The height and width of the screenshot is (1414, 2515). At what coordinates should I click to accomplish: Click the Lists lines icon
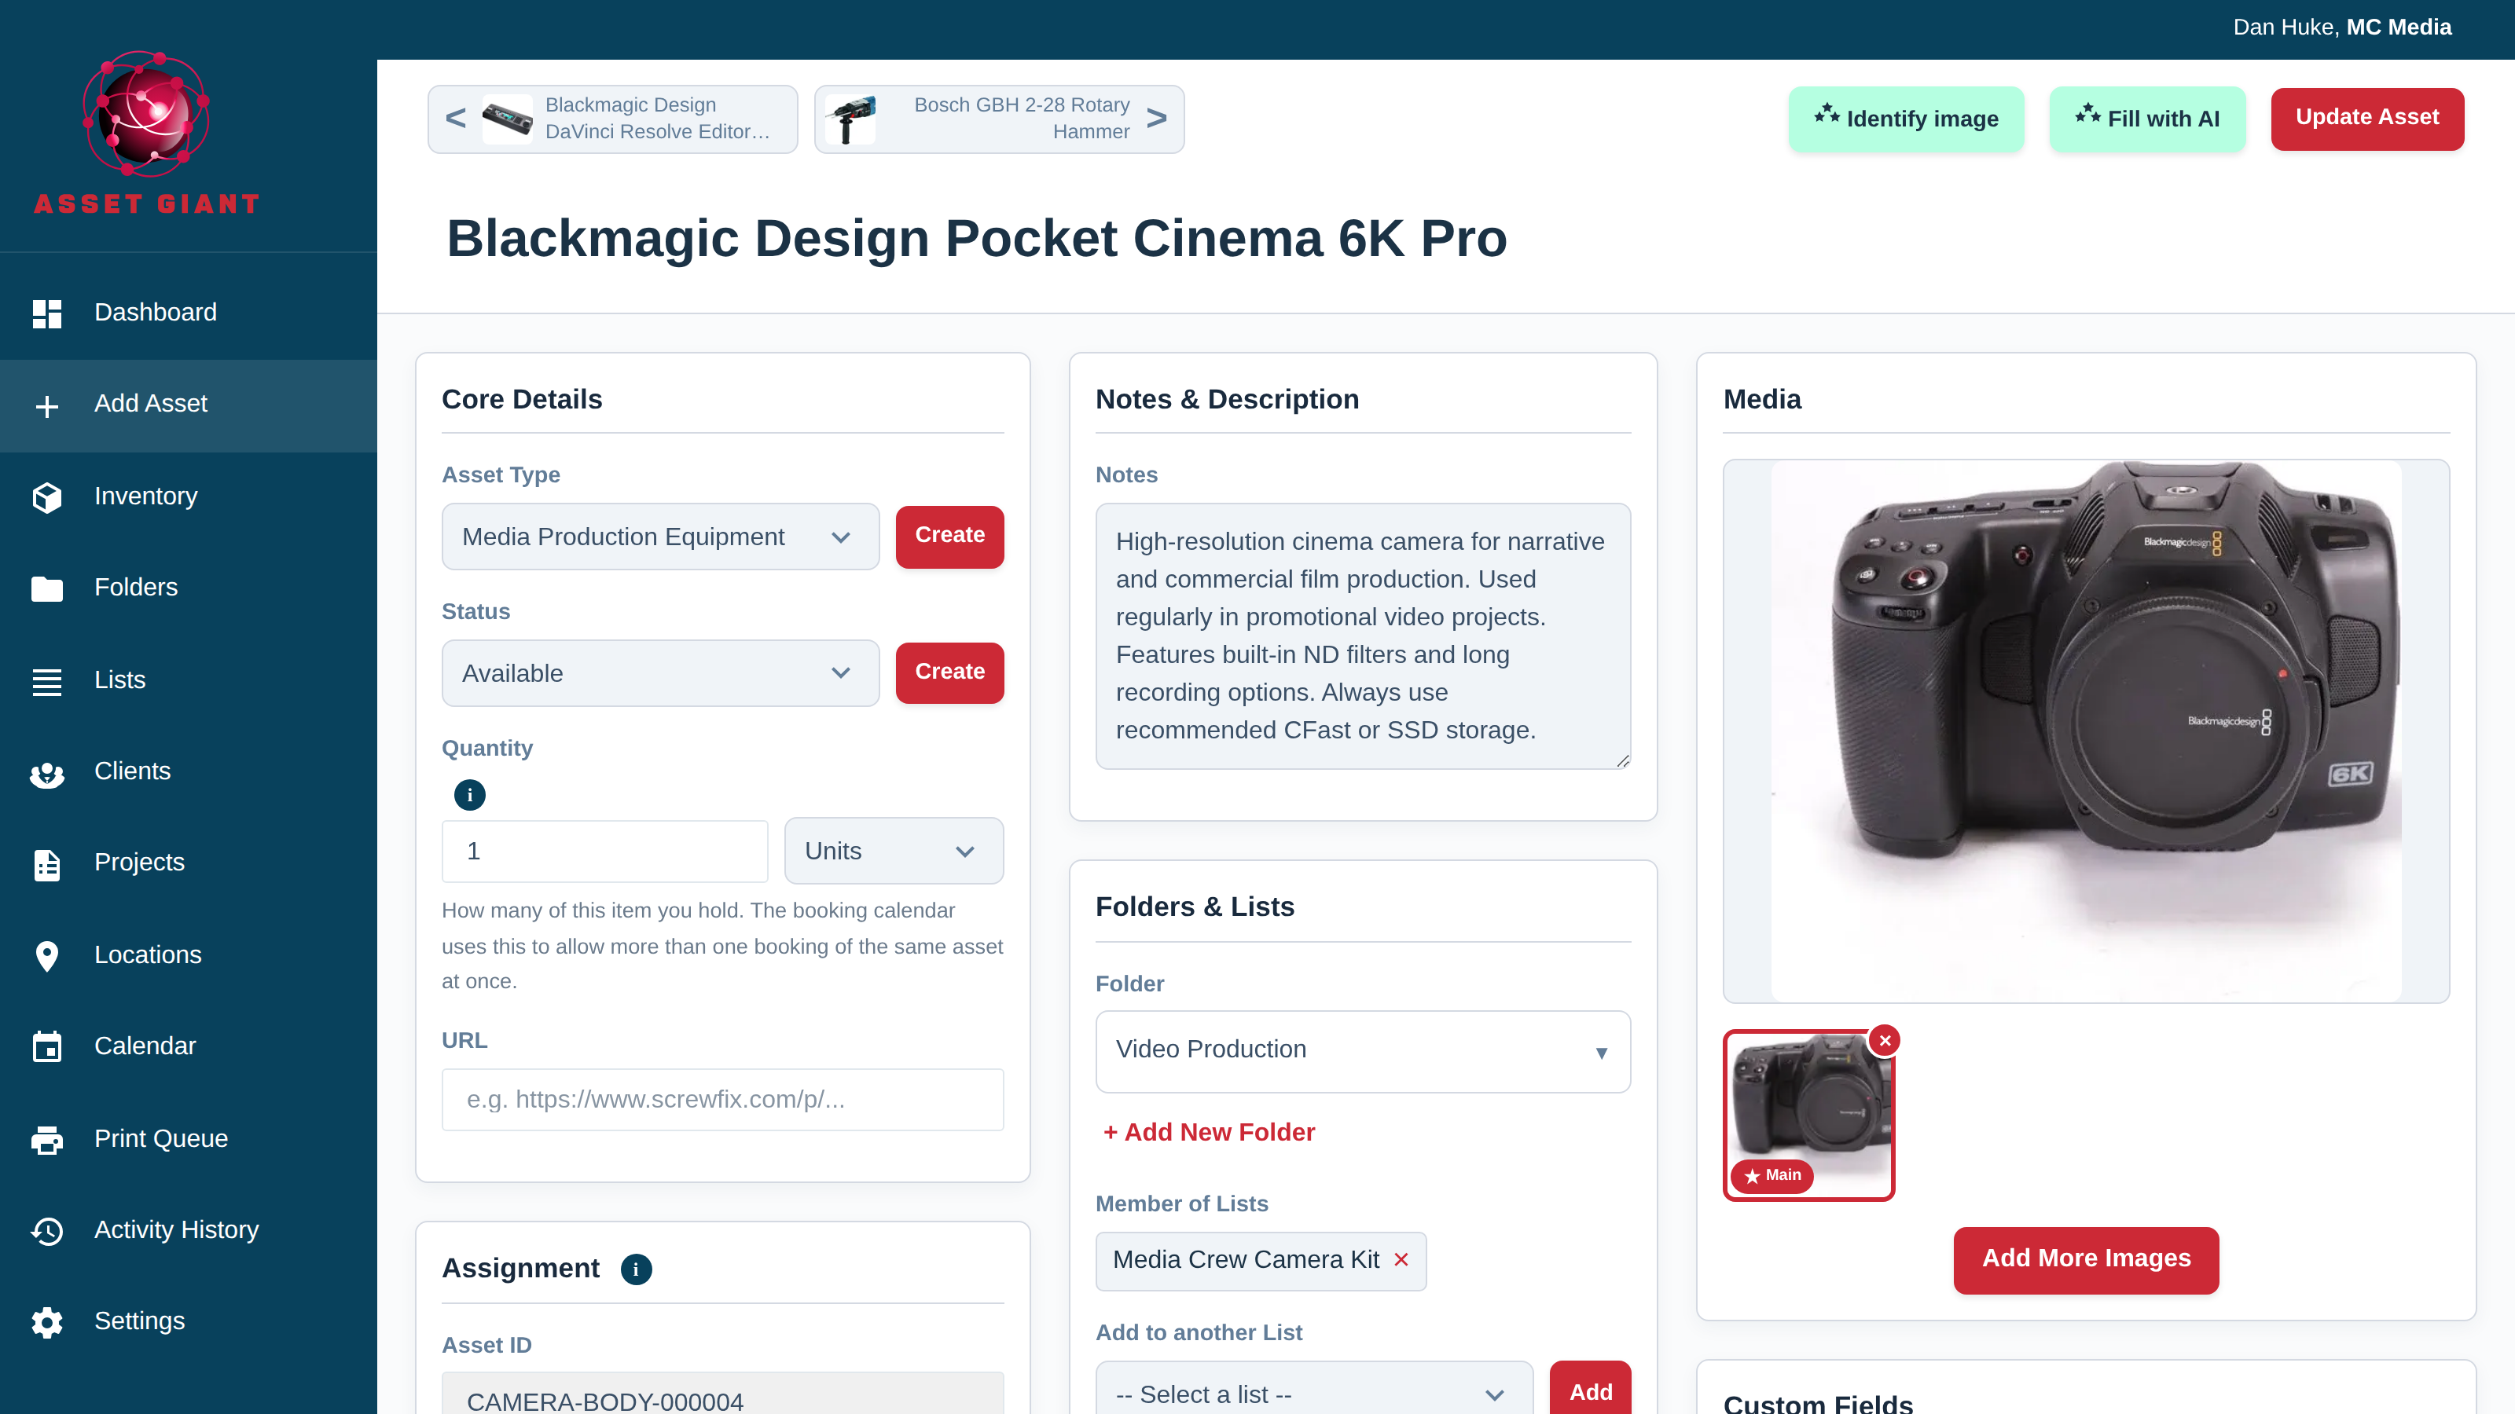pyautogui.click(x=47, y=681)
